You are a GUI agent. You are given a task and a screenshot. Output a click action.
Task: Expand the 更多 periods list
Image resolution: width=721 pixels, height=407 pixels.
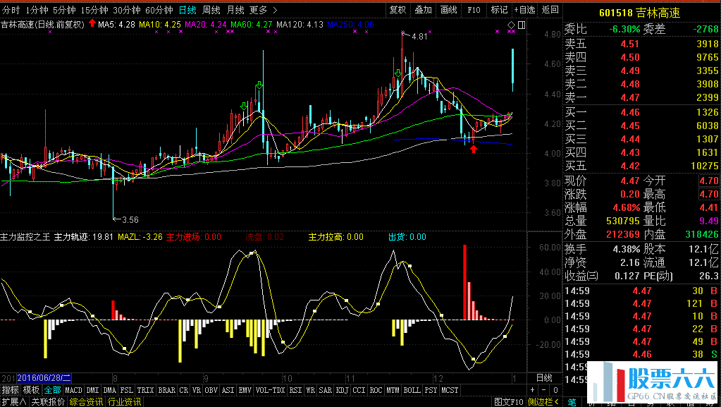click(263, 10)
